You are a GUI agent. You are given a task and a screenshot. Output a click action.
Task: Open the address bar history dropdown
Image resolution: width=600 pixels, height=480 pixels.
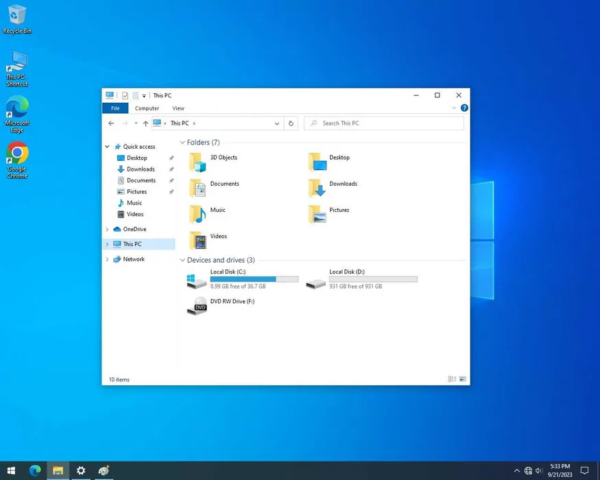(x=276, y=123)
